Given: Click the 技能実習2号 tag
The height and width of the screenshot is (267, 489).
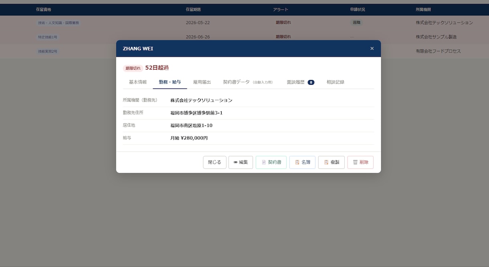Looking at the screenshot, I should tap(48, 52).
